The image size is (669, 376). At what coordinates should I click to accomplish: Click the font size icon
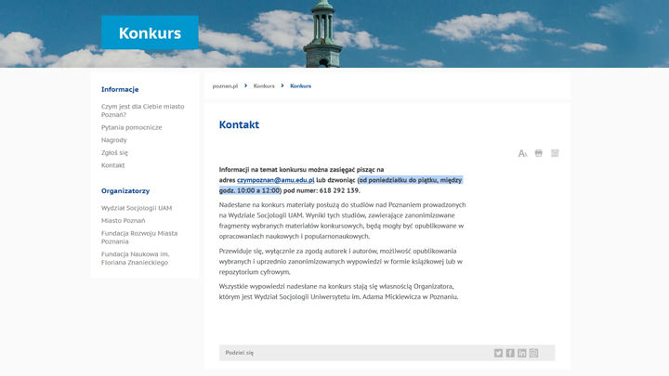[x=522, y=153]
